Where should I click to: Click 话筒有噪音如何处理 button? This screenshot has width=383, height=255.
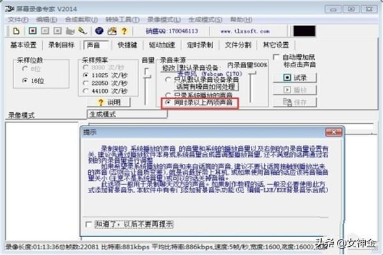pos(206,87)
